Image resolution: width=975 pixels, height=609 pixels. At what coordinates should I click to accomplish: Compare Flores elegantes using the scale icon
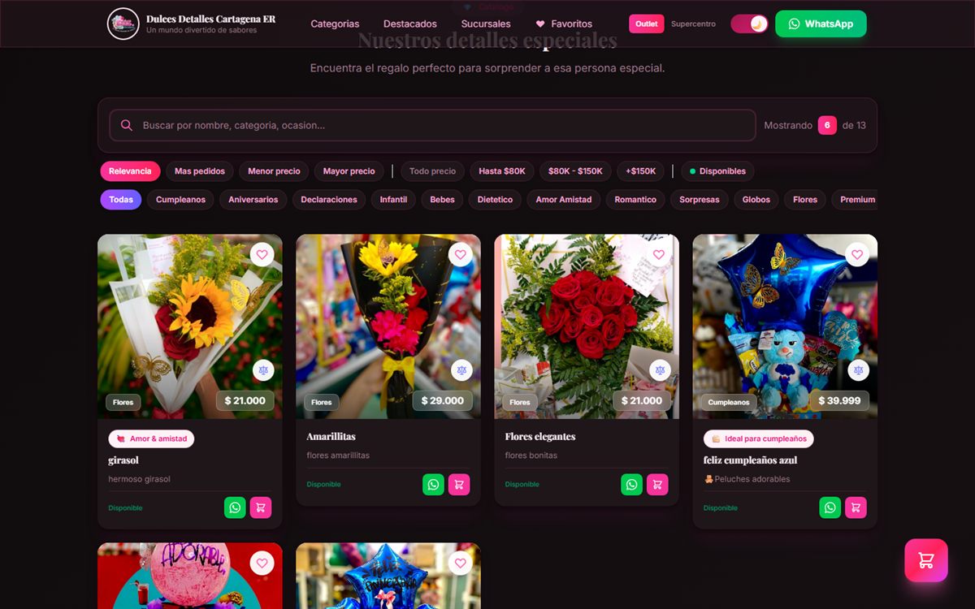coord(660,370)
